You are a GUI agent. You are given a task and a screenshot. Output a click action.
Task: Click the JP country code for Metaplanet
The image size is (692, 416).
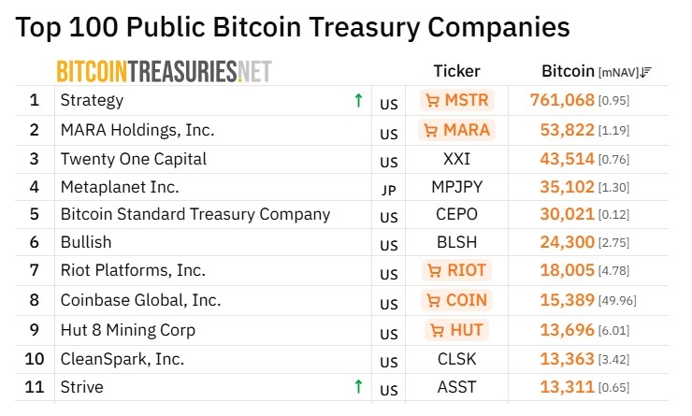click(389, 189)
